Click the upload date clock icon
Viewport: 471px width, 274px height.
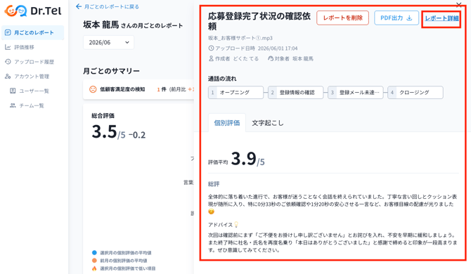(x=211, y=48)
